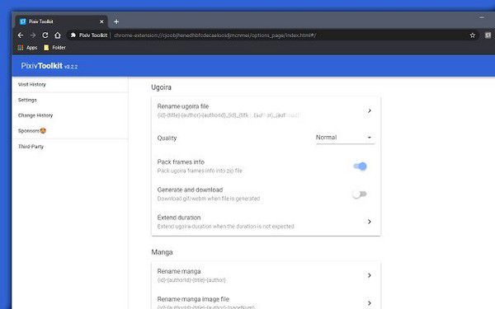Disable the Pack frames info switch
Image resolution: width=495 pixels, height=309 pixels.
pos(360,166)
